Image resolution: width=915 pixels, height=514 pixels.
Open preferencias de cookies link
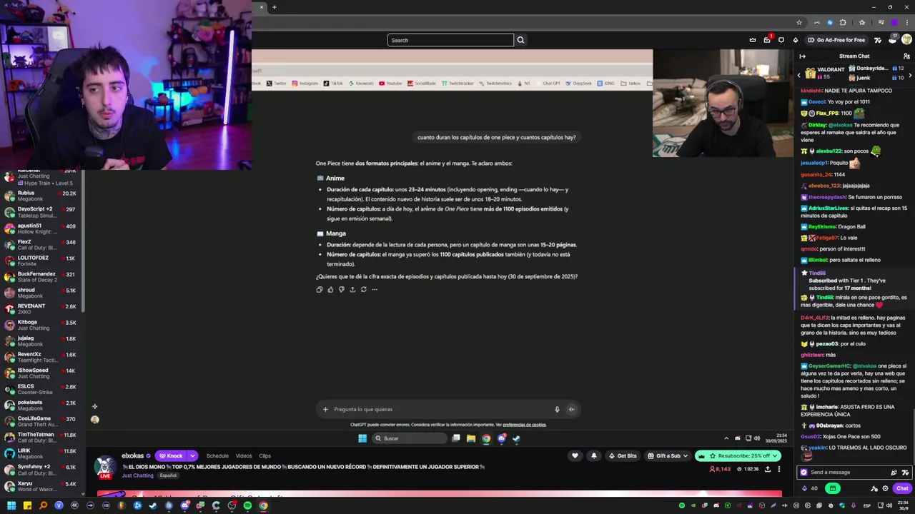pos(524,425)
